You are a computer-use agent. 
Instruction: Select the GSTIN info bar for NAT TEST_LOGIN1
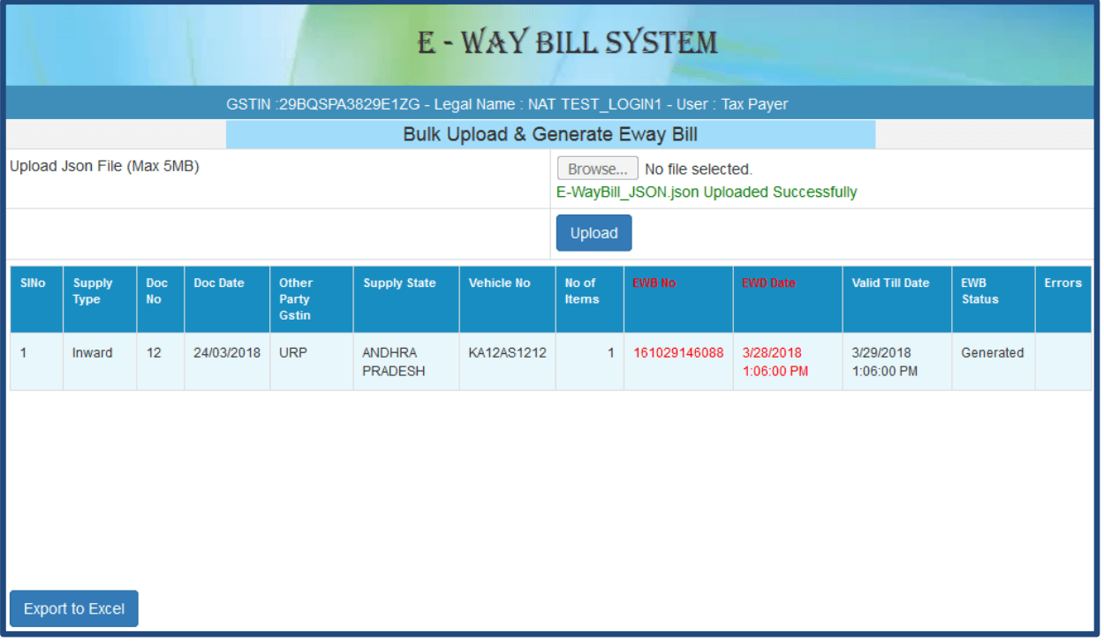550,103
